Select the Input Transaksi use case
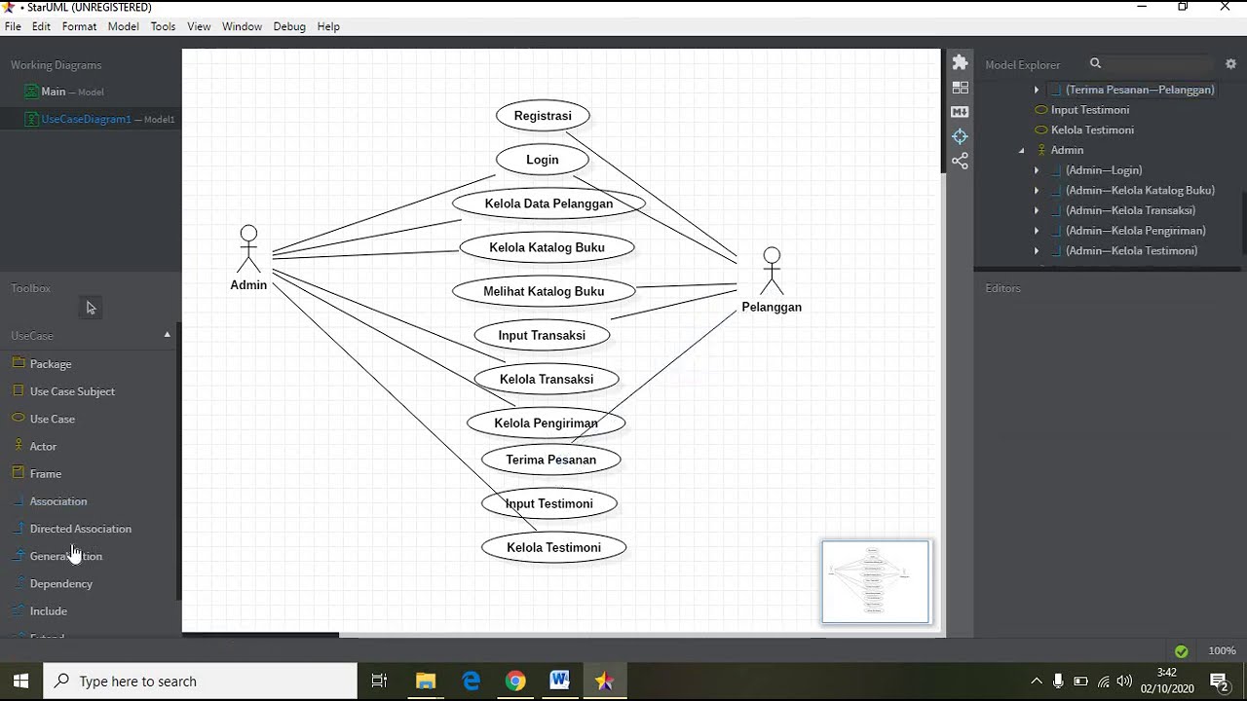 pos(542,335)
